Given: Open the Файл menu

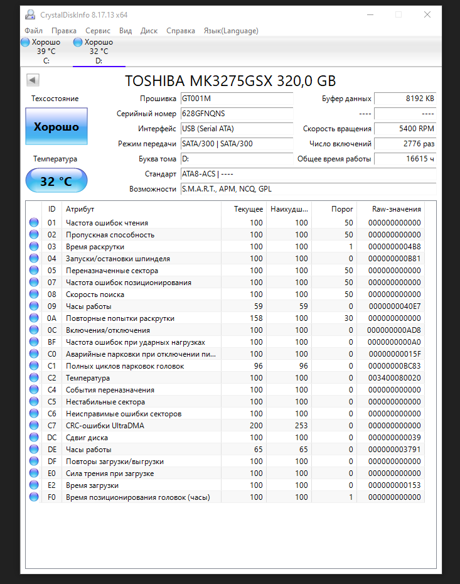Looking at the screenshot, I should coord(33,31).
